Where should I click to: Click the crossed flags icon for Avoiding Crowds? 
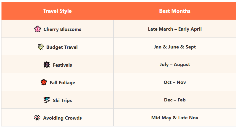point(37,118)
